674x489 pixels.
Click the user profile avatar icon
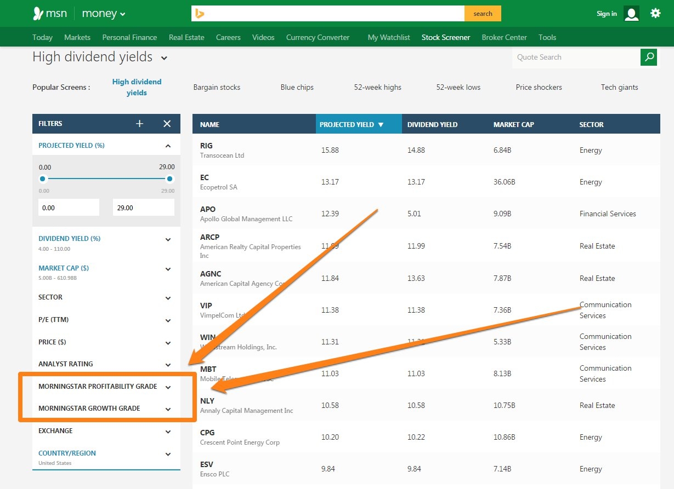point(632,14)
